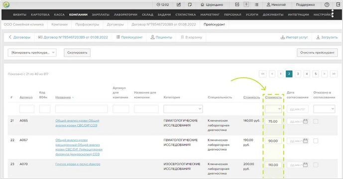Switch to ООО Семейная клиника tab
The width and height of the screenshot is (343, 179).
click(23, 24)
